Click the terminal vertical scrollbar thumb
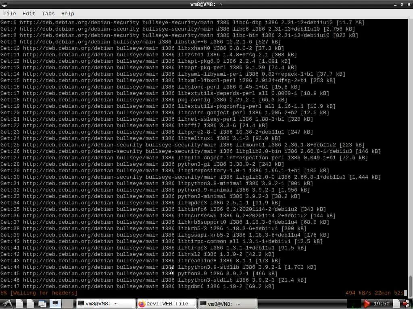The height and width of the screenshot is (309, 413). pos(410,286)
